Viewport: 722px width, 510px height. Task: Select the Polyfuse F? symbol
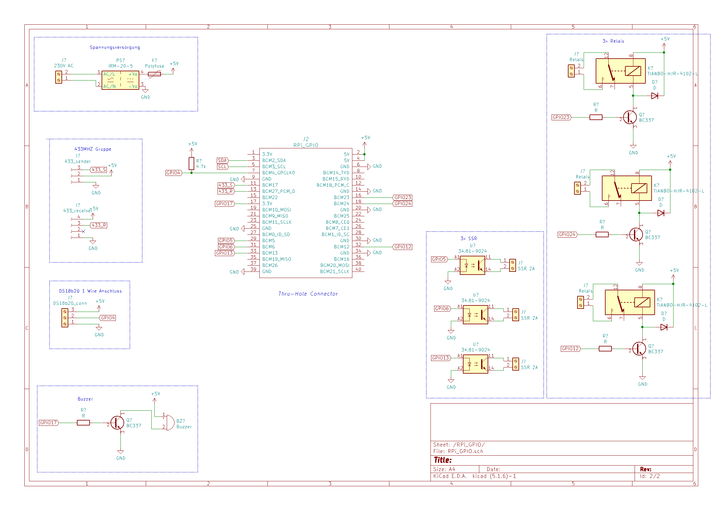[154, 74]
